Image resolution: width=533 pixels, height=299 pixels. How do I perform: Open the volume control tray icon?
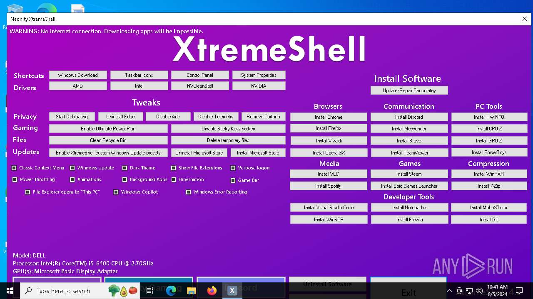point(479,291)
